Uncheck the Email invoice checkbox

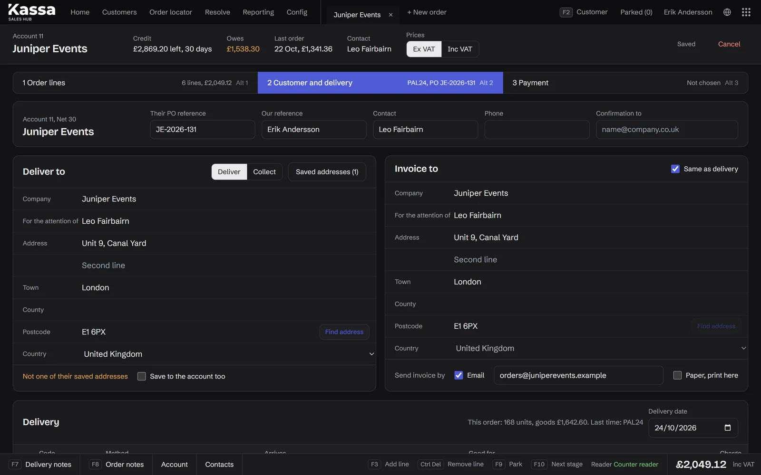tap(459, 375)
